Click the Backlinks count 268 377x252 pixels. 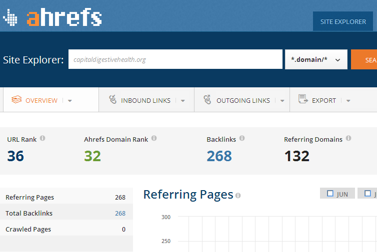[219, 156]
